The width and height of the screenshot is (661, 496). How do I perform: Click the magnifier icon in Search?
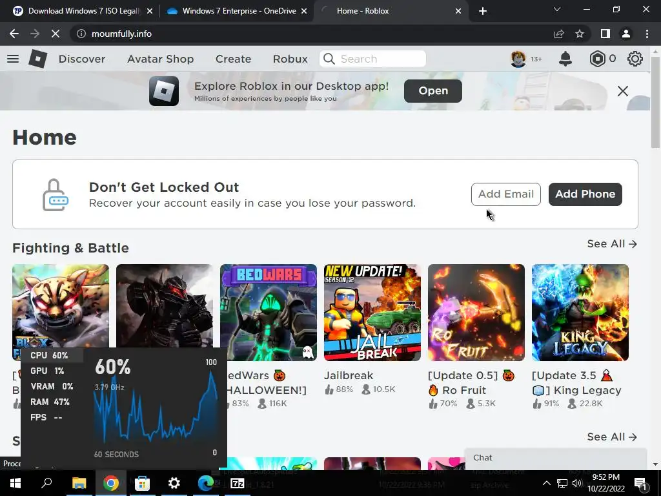329,59
